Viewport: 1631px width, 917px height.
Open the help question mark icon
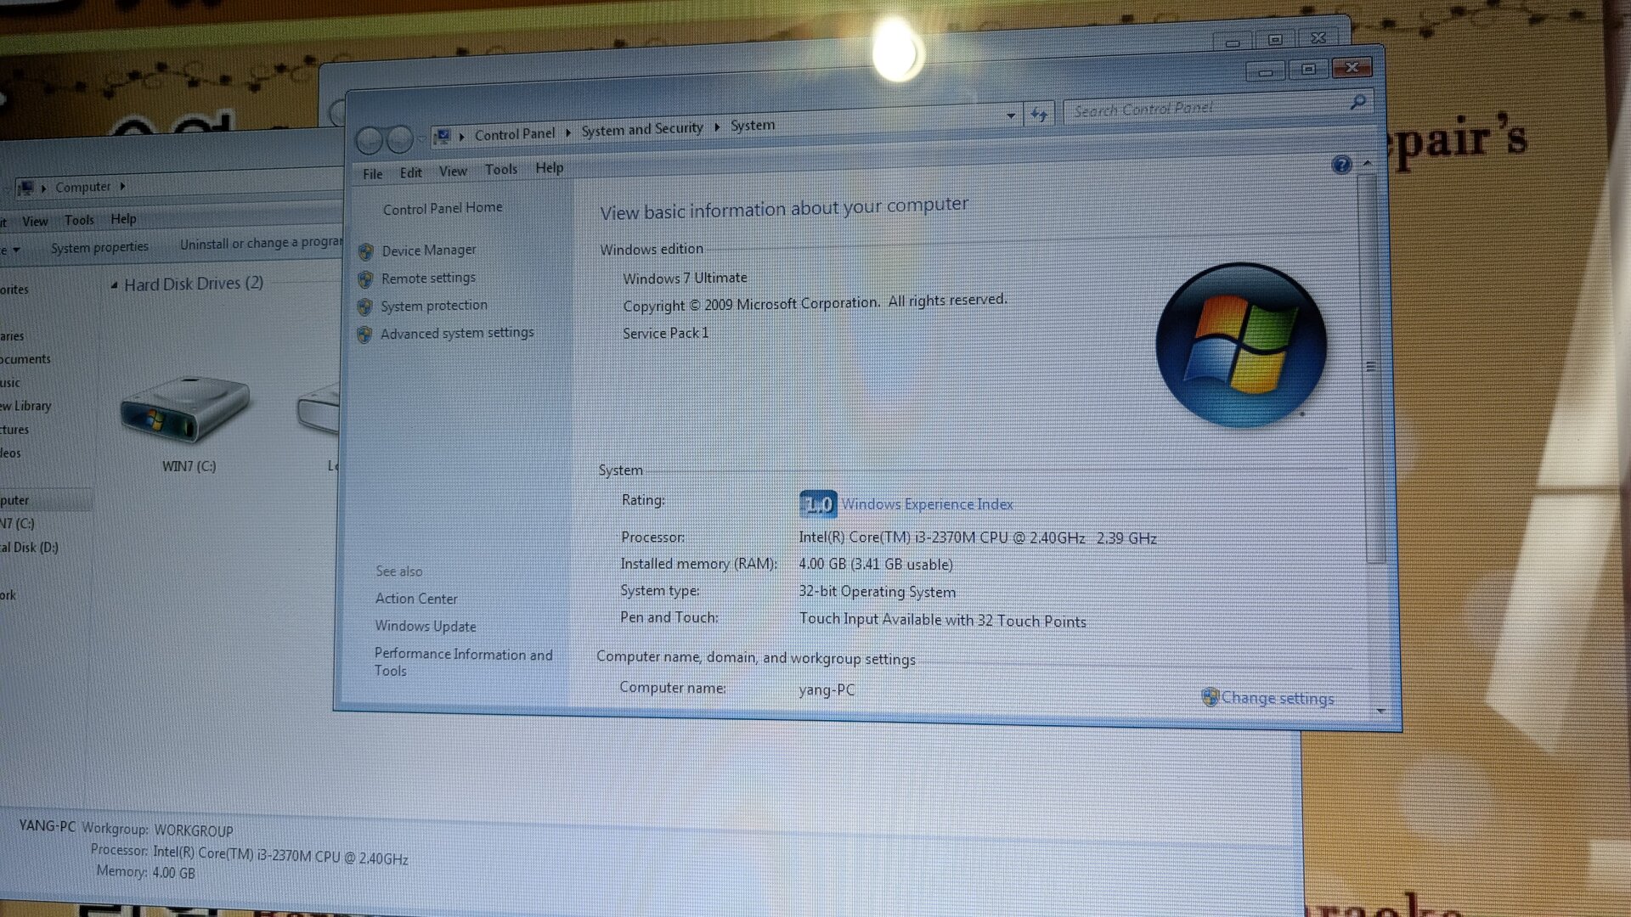click(x=1341, y=165)
